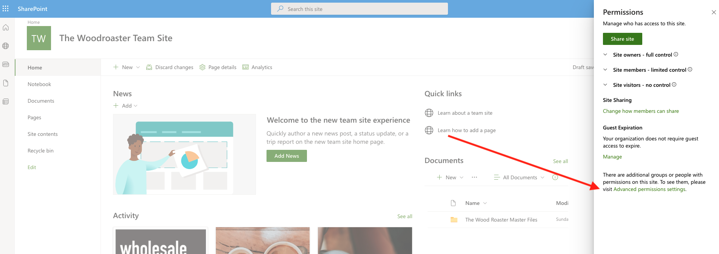Click Edit link in site navigation
719x254 pixels.
(32, 167)
